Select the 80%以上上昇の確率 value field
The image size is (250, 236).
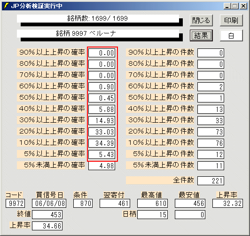coord(102,64)
